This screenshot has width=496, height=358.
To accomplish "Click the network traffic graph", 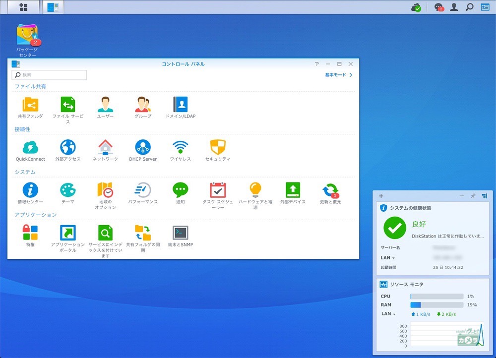I will (x=447, y=335).
